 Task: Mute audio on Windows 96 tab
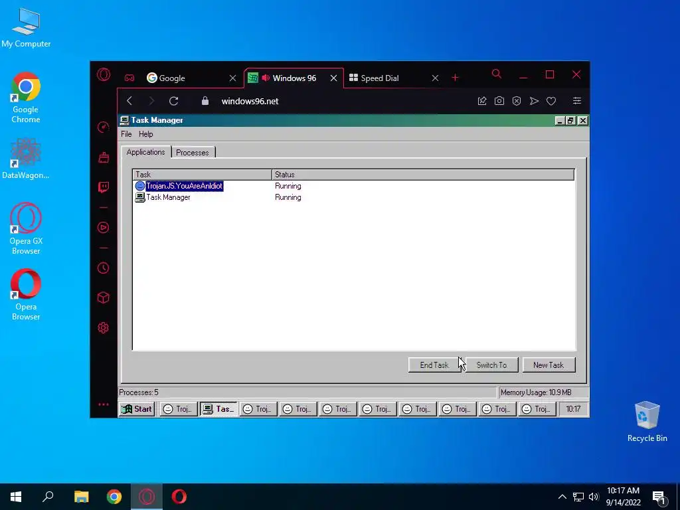tap(266, 78)
